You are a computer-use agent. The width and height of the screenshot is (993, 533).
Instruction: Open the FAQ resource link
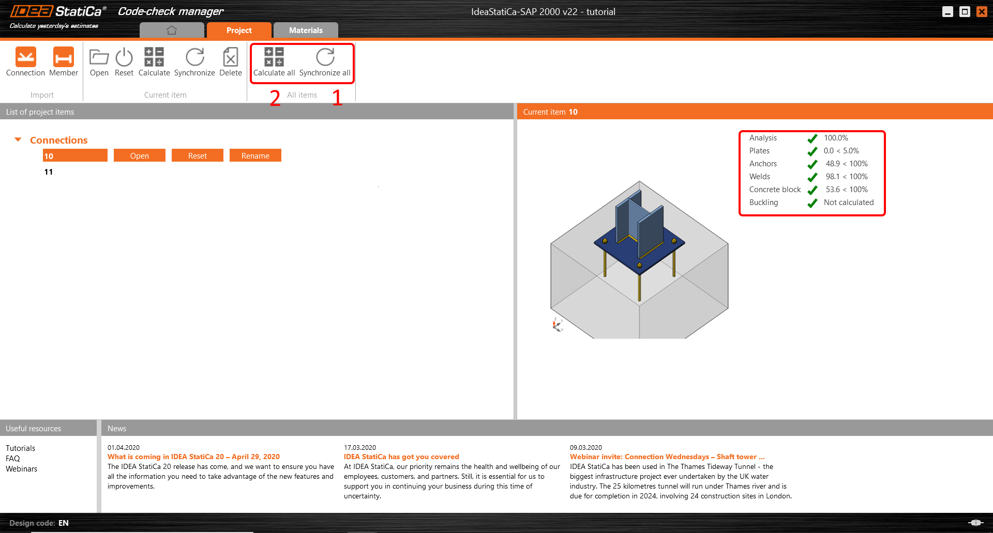[13, 459]
